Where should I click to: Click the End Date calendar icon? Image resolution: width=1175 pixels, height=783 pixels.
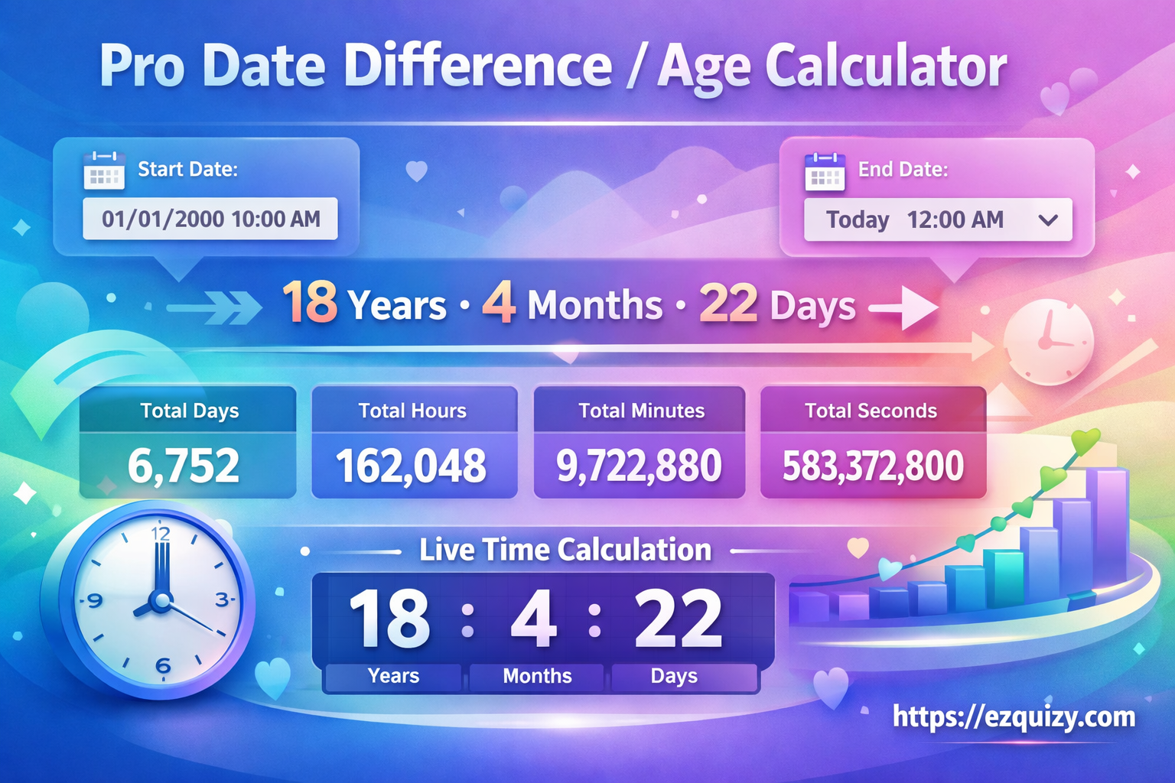pyautogui.click(x=825, y=171)
